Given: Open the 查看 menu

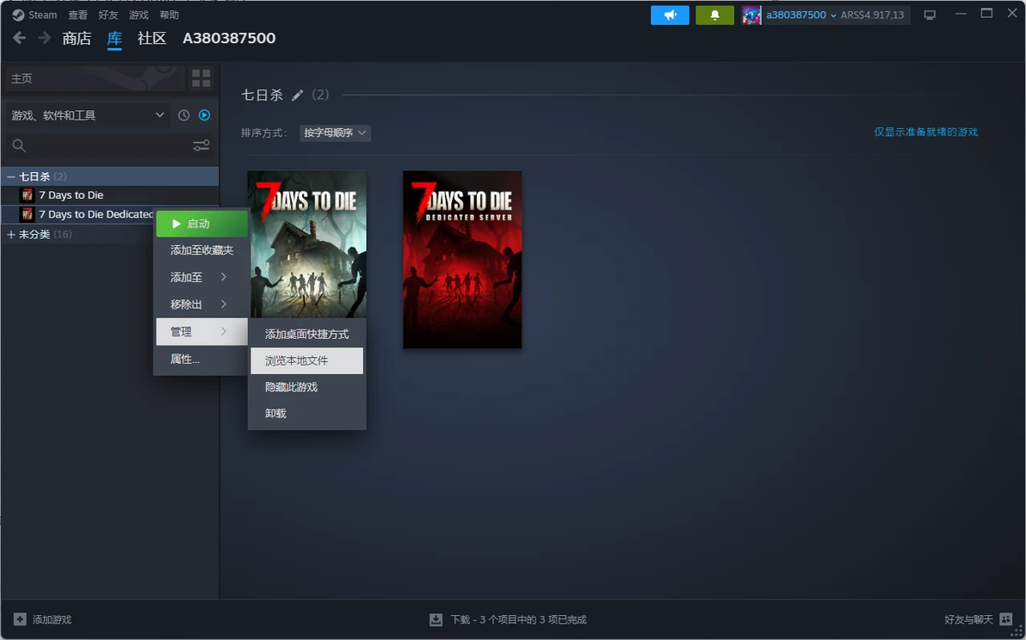Looking at the screenshot, I should point(77,15).
